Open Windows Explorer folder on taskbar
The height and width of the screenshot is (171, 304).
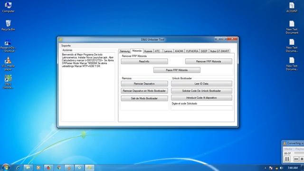pyautogui.click(x=28, y=168)
